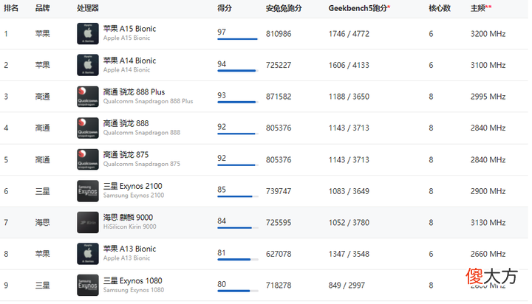Sort by the 核心数 column header
Image resolution: width=532 pixels, height=304 pixels.
440,8
